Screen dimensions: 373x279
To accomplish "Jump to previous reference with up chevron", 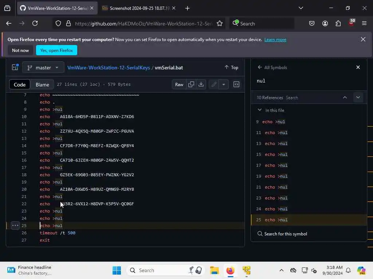I will pyautogui.click(x=345, y=97).
